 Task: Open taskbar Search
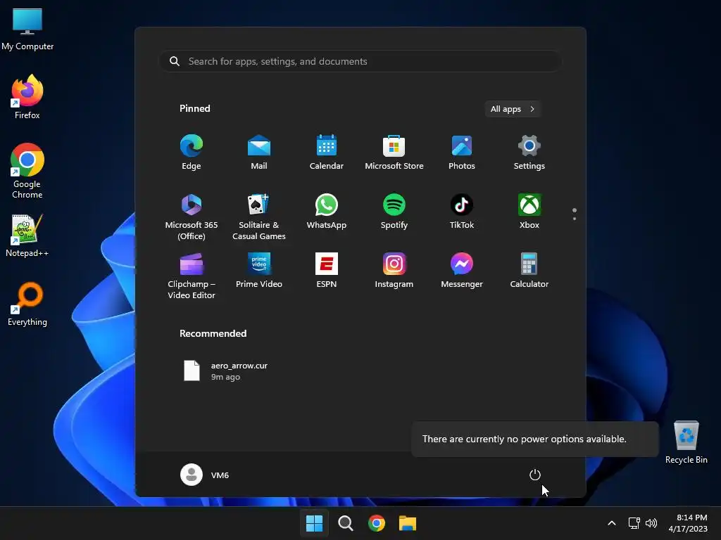(x=345, y=523)
